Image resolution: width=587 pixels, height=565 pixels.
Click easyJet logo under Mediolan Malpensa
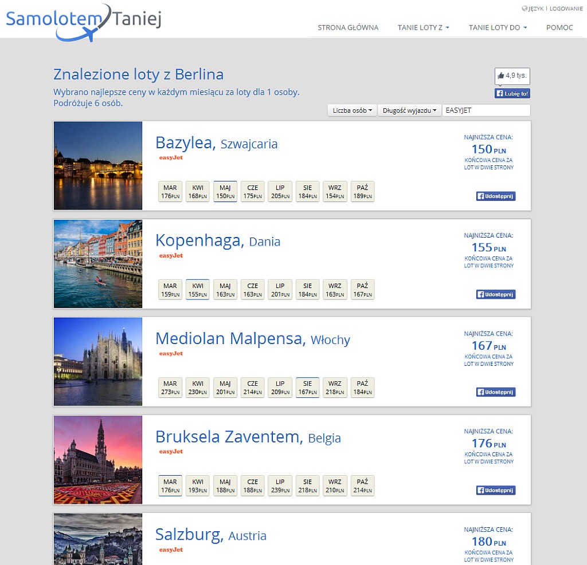pyautogui.click(x=171, y=353)
